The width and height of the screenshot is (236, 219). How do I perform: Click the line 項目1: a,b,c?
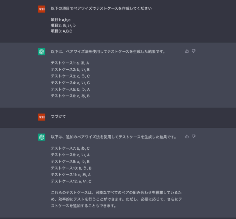pyautogui.click(x=60, y=20)
